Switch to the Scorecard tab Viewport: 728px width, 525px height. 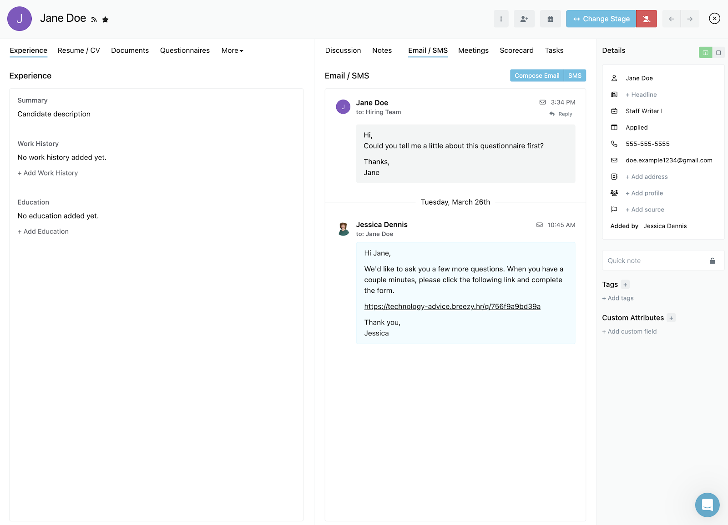[516, 50]
